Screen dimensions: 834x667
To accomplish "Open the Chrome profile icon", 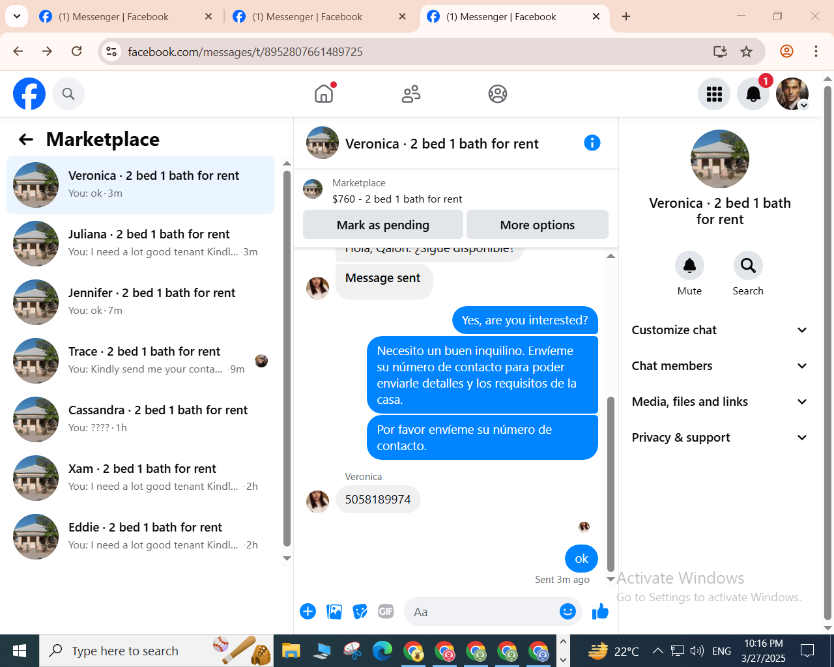I will [786, 51].
